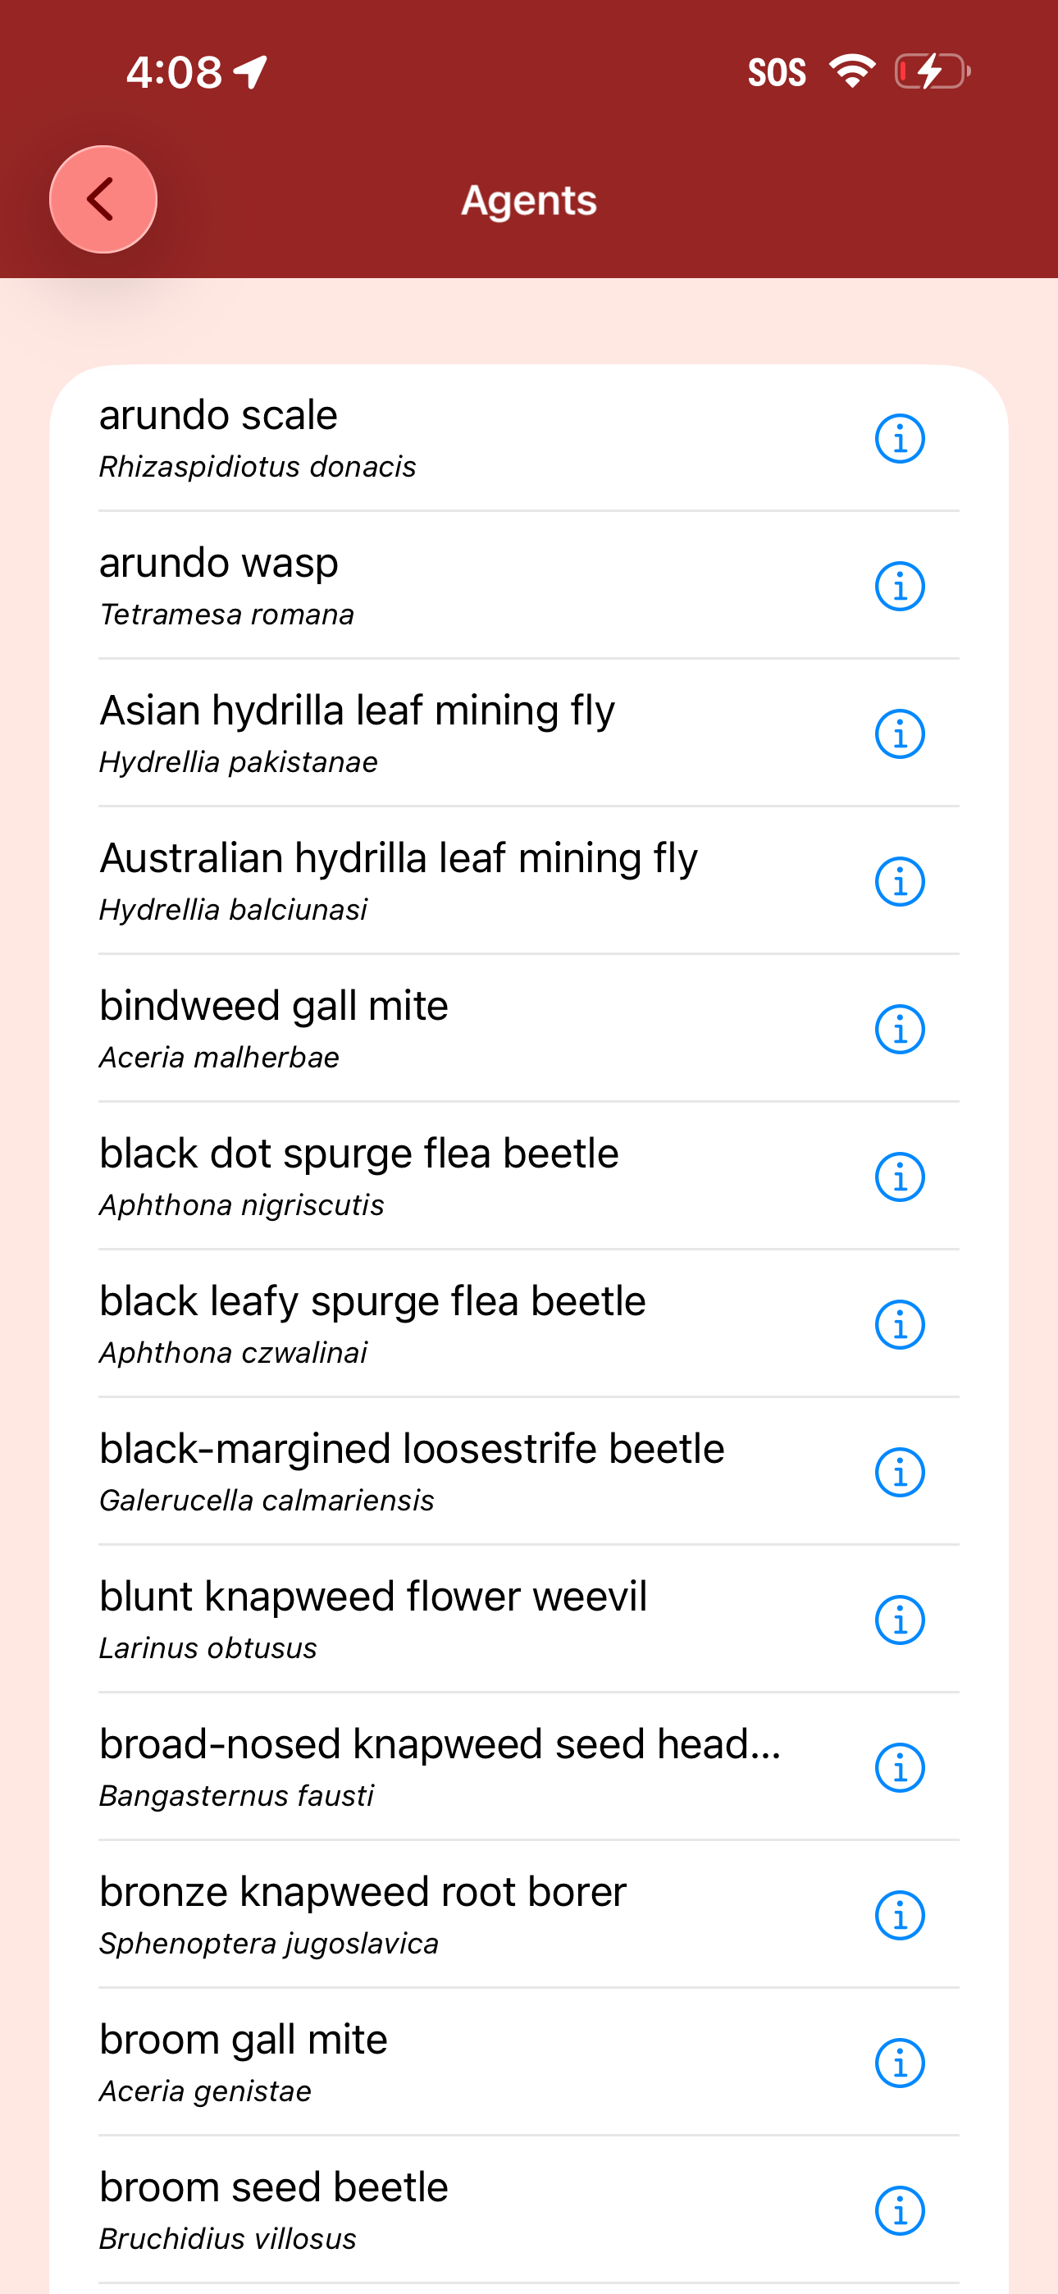This screenshot has width=1058, height=2294.
Task: Open info for blunt knapweed flower weevil
Action: click(900, 1620)
